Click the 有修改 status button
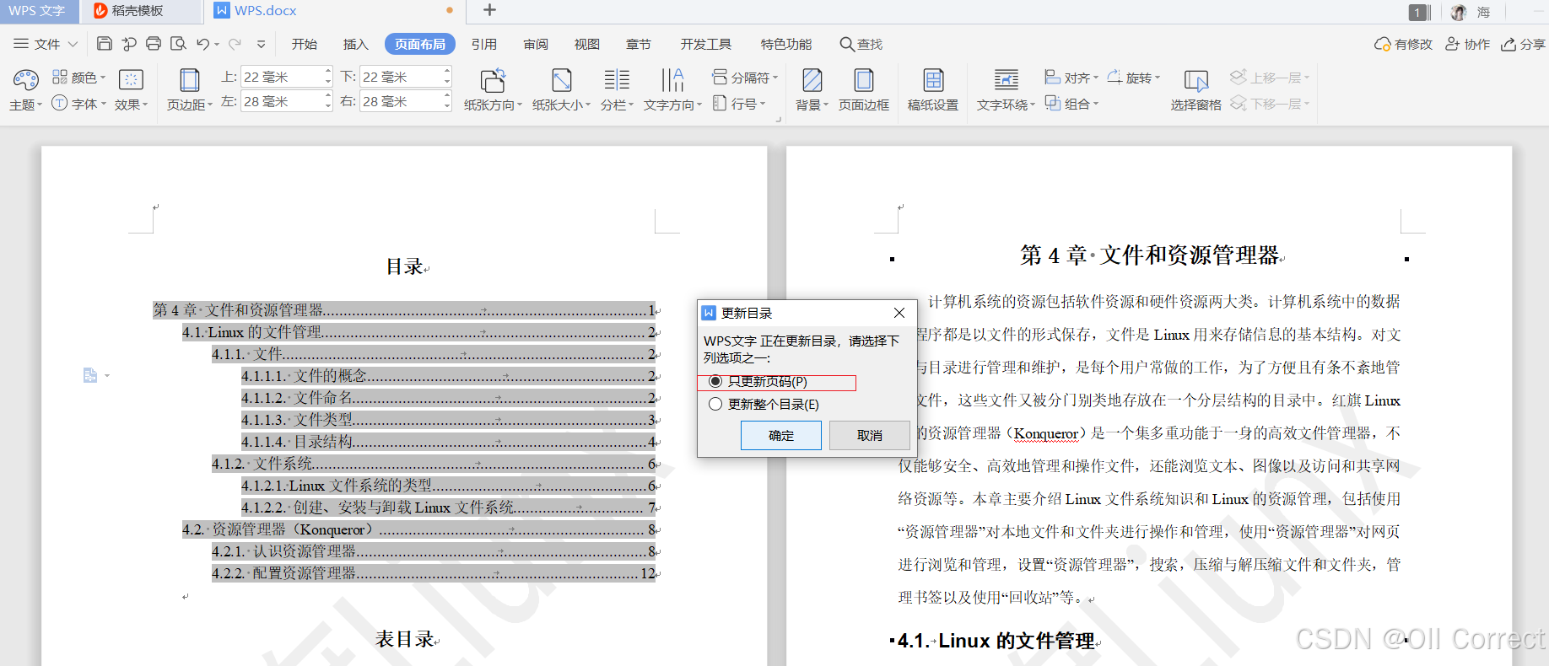Viewport: 1549px width, 666px height. [x=1404, y=44]
